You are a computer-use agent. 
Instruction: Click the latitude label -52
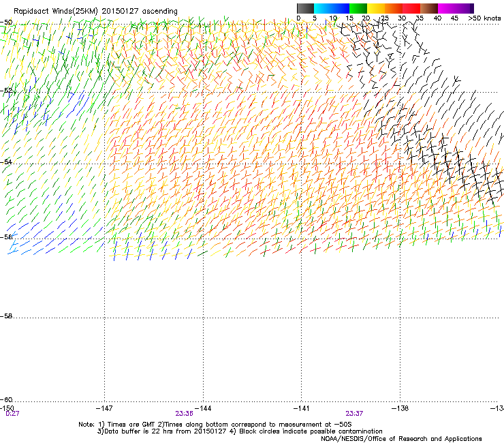tap(6, 91)
